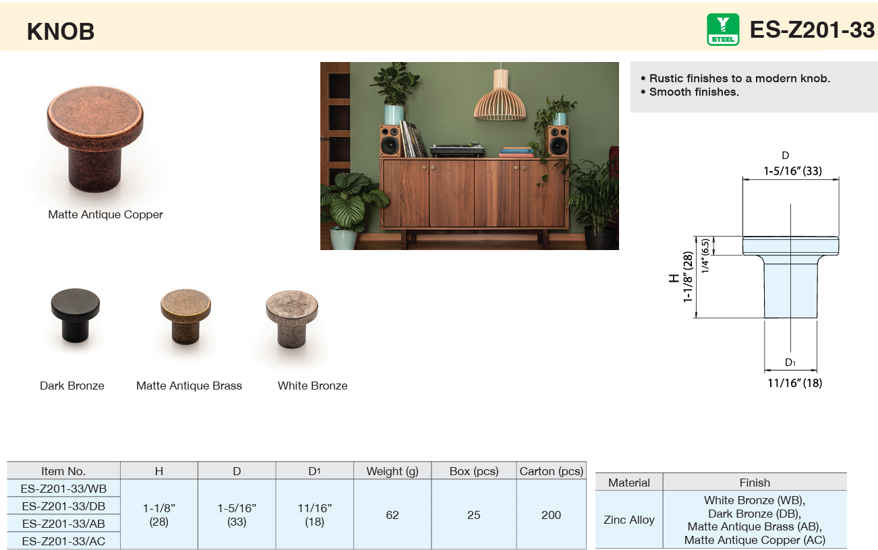
Task: Select item ES-Z201-33/WB table row
Action: 63,489
